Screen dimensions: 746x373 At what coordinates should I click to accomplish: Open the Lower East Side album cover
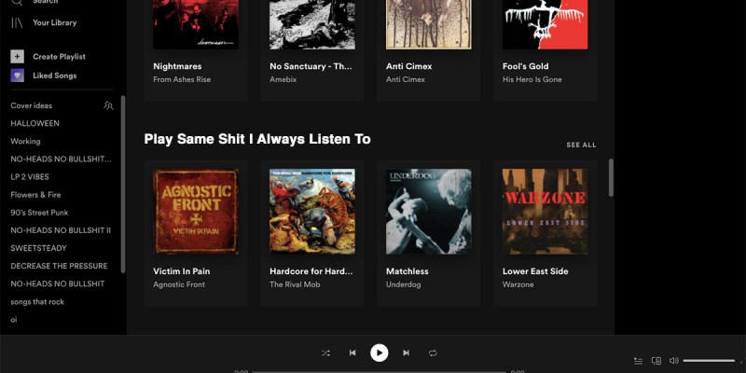(545, 212)
